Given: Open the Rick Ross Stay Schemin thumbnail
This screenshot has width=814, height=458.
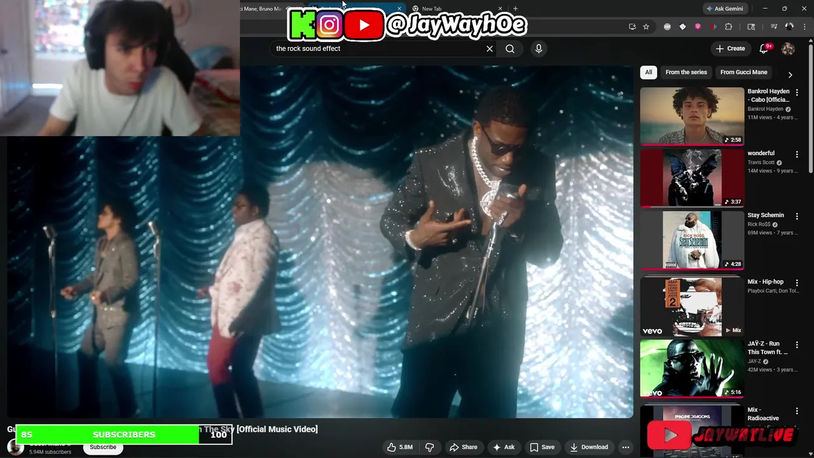Looking at the screenshot, I should click(x=692, y=240).
